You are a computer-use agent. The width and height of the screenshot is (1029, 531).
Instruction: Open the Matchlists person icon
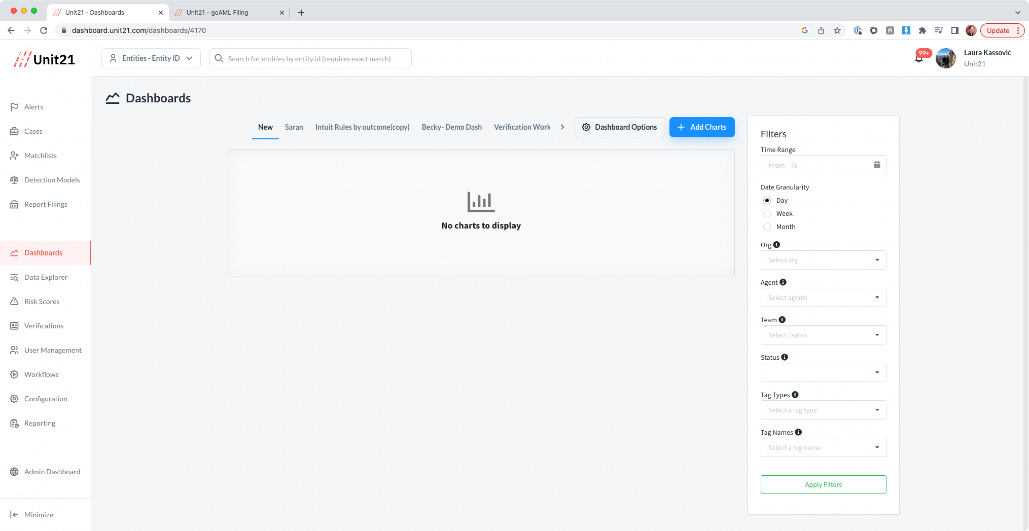point(14,156)
